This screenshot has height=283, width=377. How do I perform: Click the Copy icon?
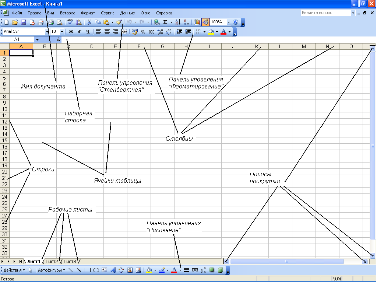(x=98, y=22)
